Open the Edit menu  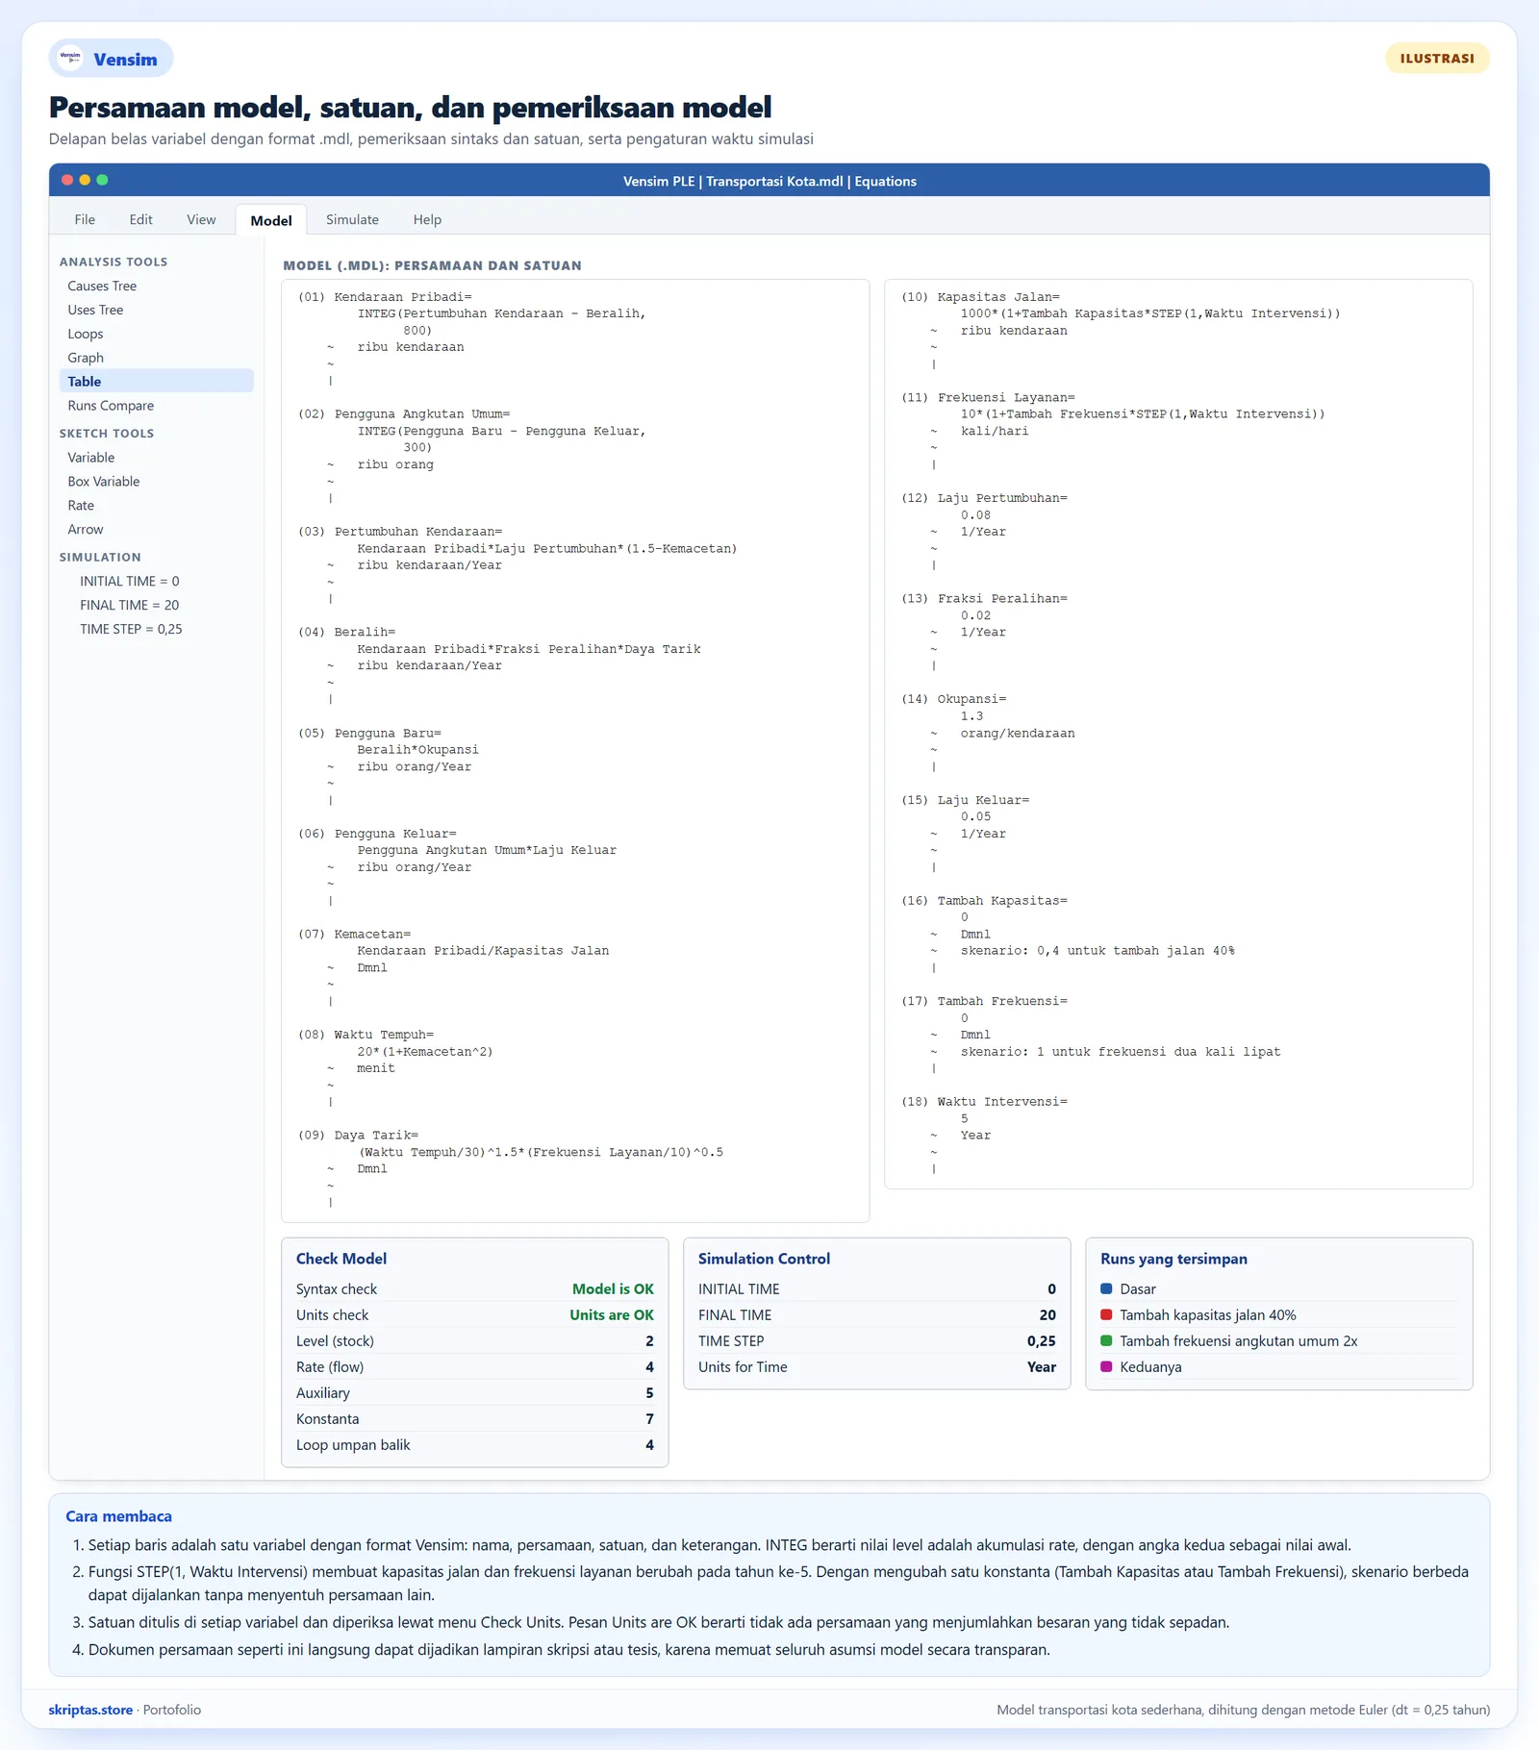[140, 219]
